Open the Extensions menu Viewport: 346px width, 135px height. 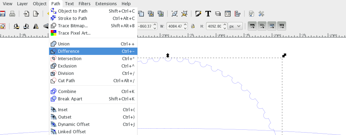(x=106, y=3)
